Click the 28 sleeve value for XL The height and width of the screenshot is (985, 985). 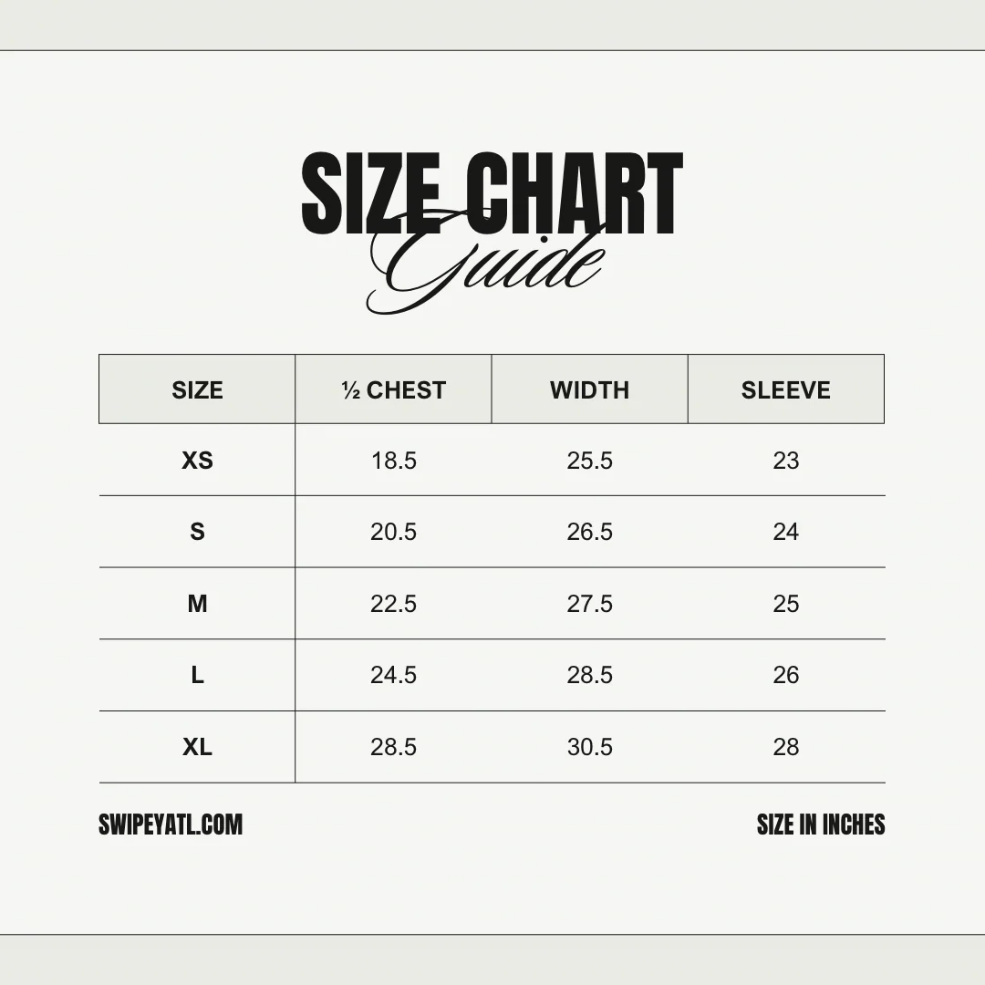click(x=785, y=747)
